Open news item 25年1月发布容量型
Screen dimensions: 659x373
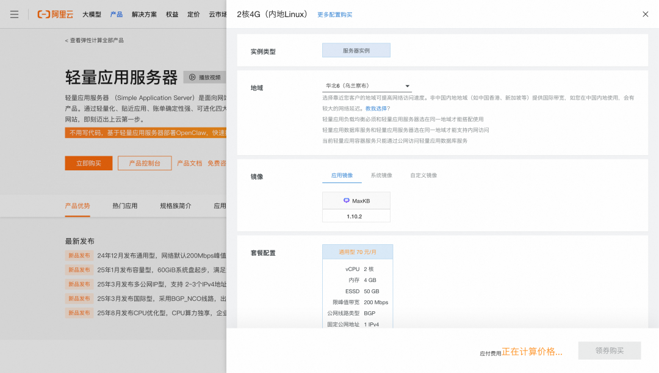click(161, 270)
